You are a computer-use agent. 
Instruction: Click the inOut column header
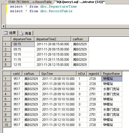(82, 74)
